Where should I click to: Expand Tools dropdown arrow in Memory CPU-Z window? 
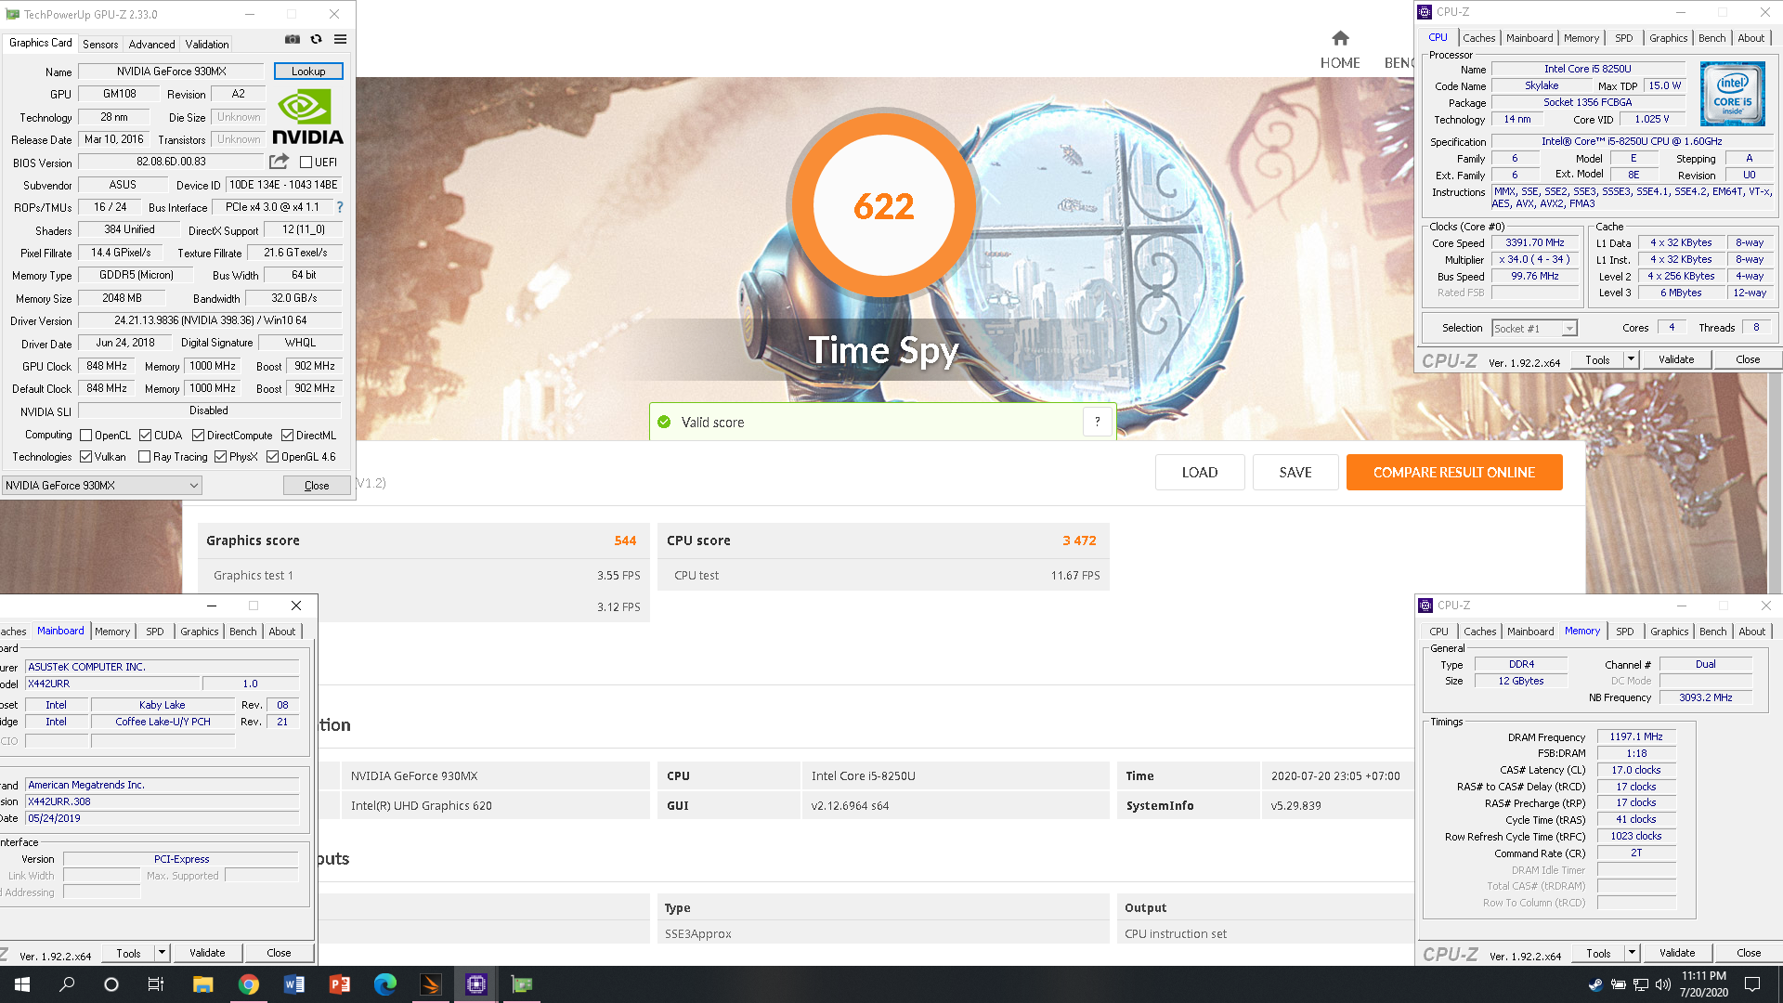pos(1632,953)
